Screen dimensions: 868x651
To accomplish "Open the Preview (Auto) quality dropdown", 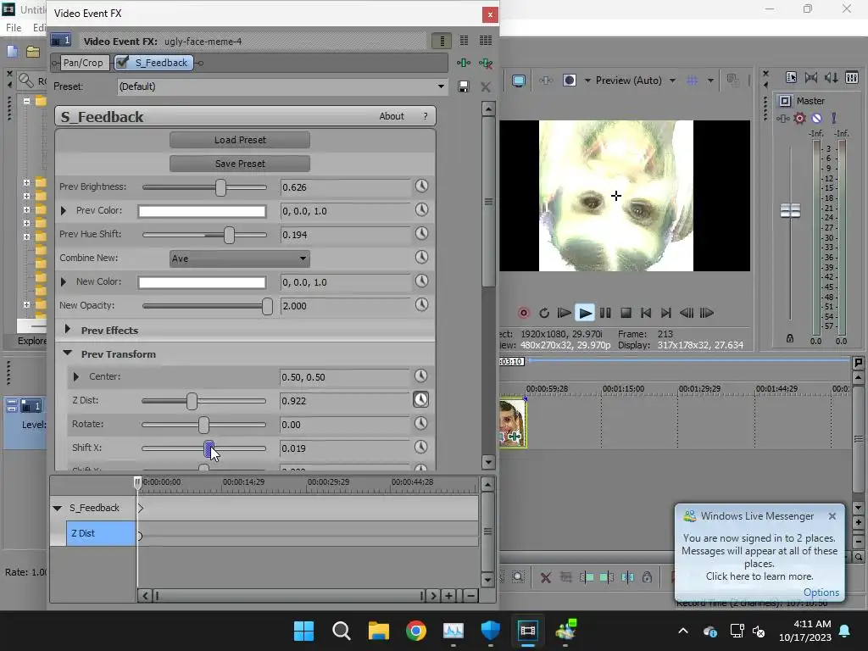I will (x=672, y=81).
